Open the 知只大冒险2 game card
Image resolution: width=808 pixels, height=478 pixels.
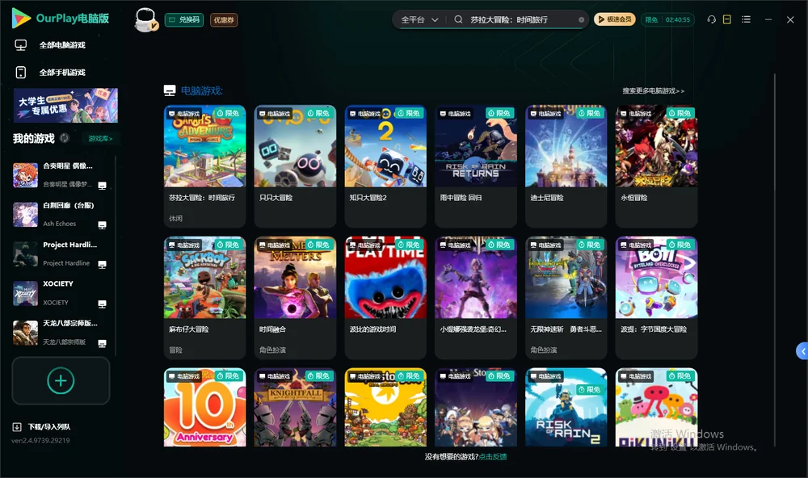[385, 166]
